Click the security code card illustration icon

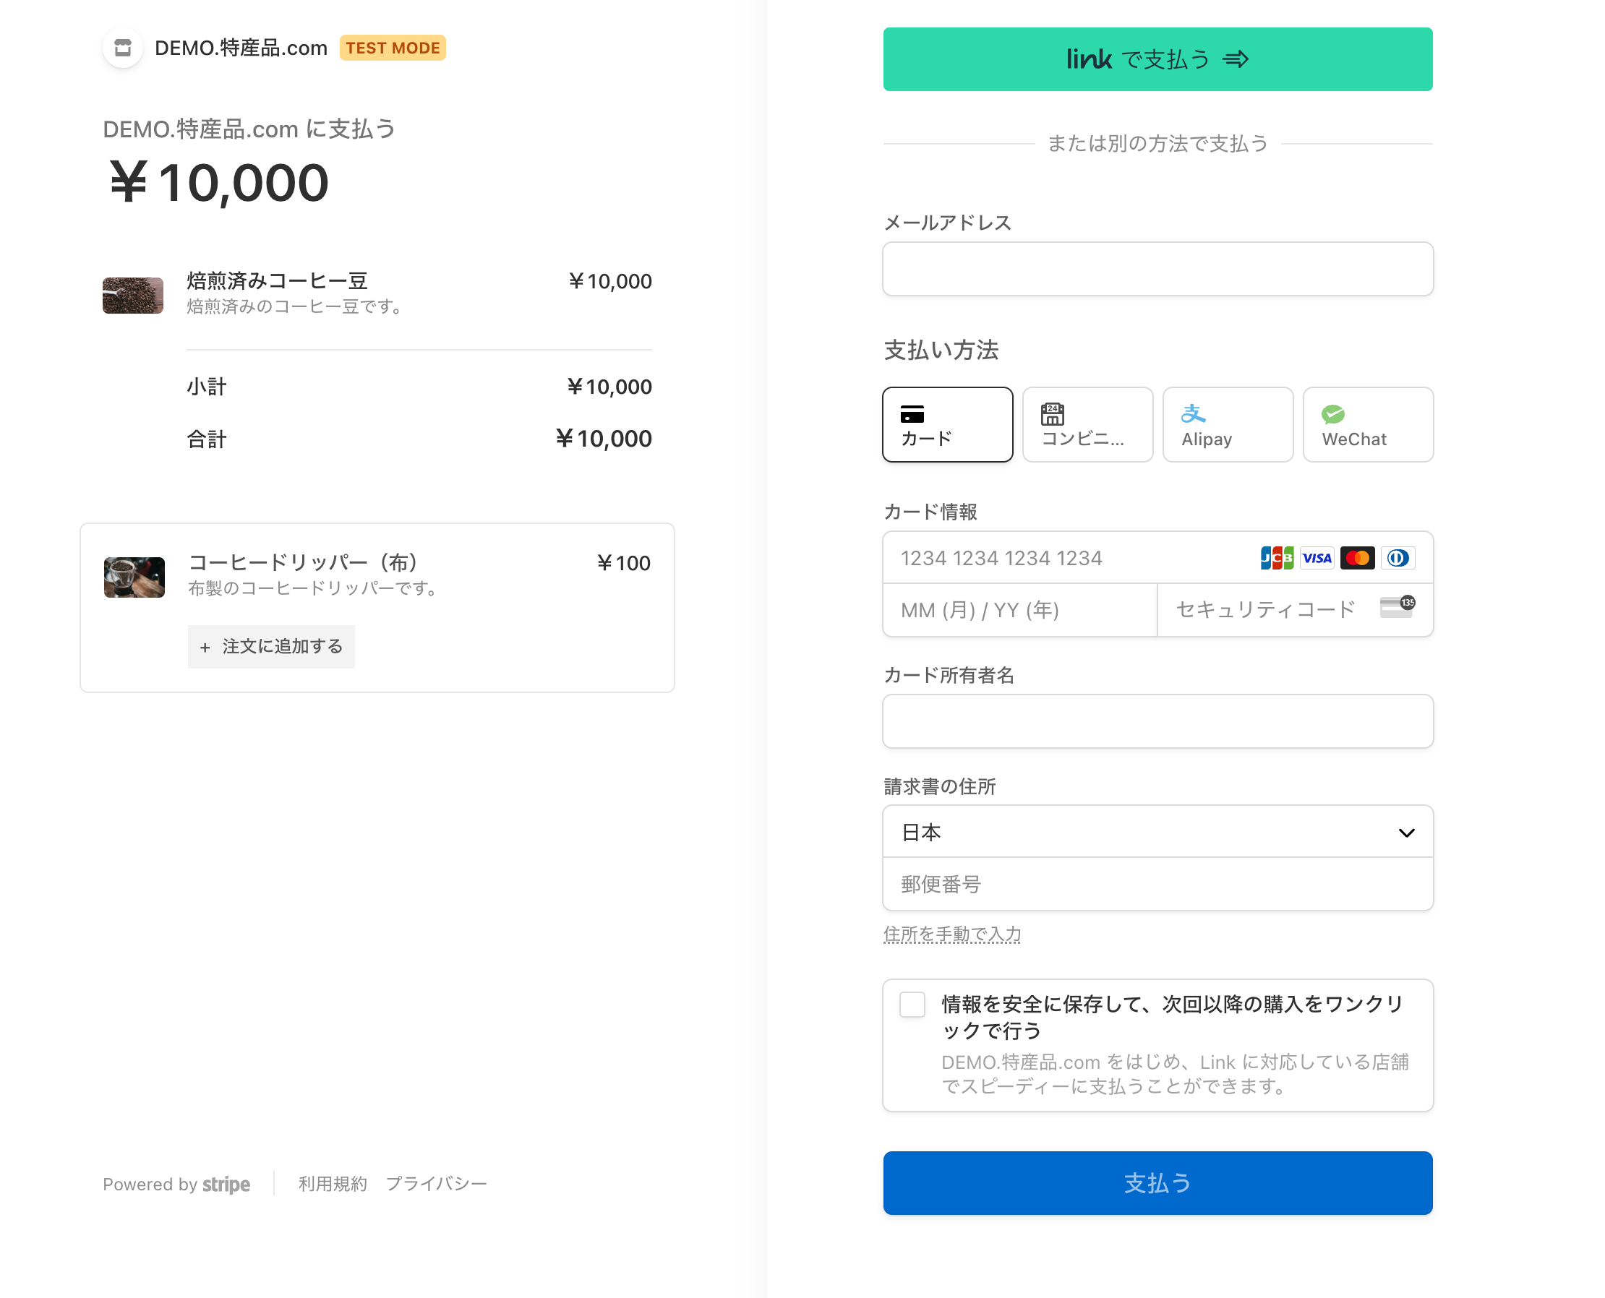pyautogui.click(x=1398, y=607)
